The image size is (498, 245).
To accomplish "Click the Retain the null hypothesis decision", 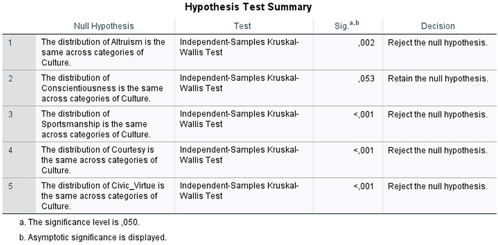I will click(x=438, y=79).
